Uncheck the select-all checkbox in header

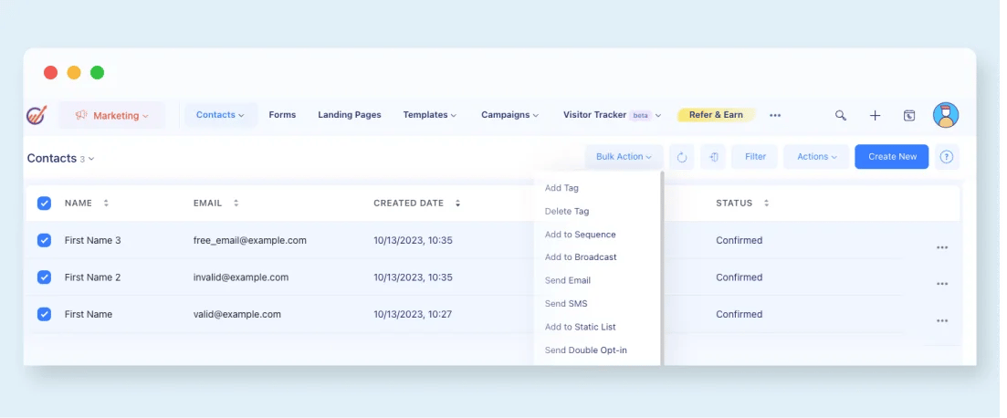[x=44, y=204]
